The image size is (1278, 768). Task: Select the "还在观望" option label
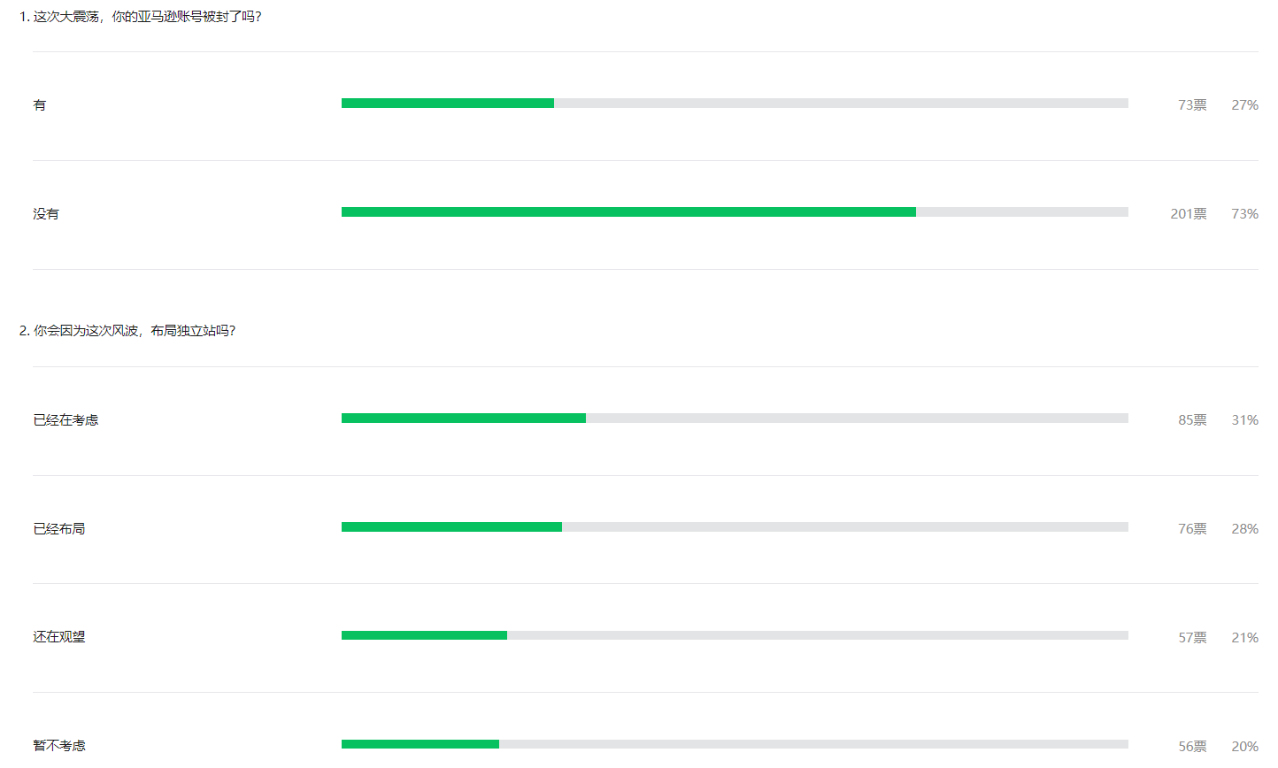coord(59,637)
